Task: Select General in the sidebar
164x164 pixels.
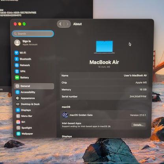Action: click(34, 86)
